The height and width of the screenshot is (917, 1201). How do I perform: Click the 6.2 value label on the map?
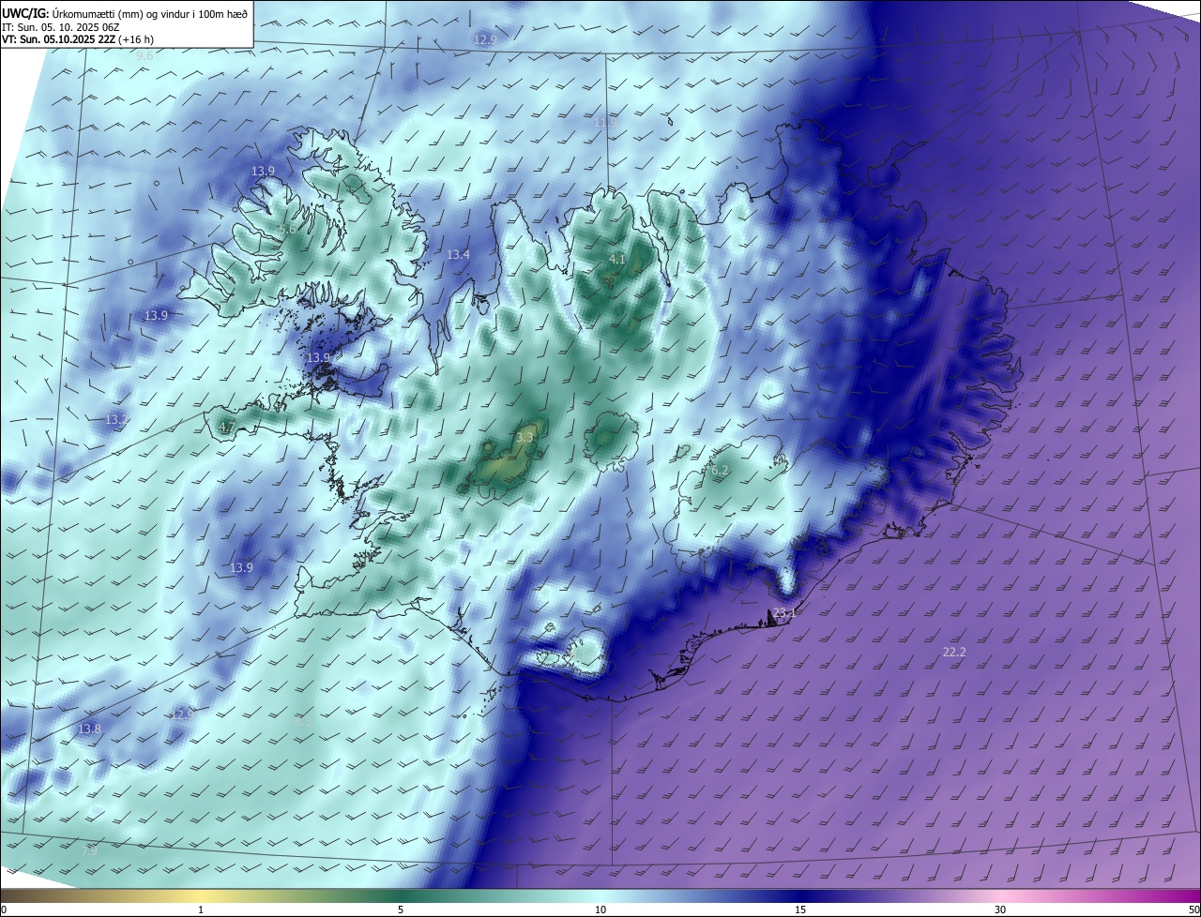click(x=720, y=471)
